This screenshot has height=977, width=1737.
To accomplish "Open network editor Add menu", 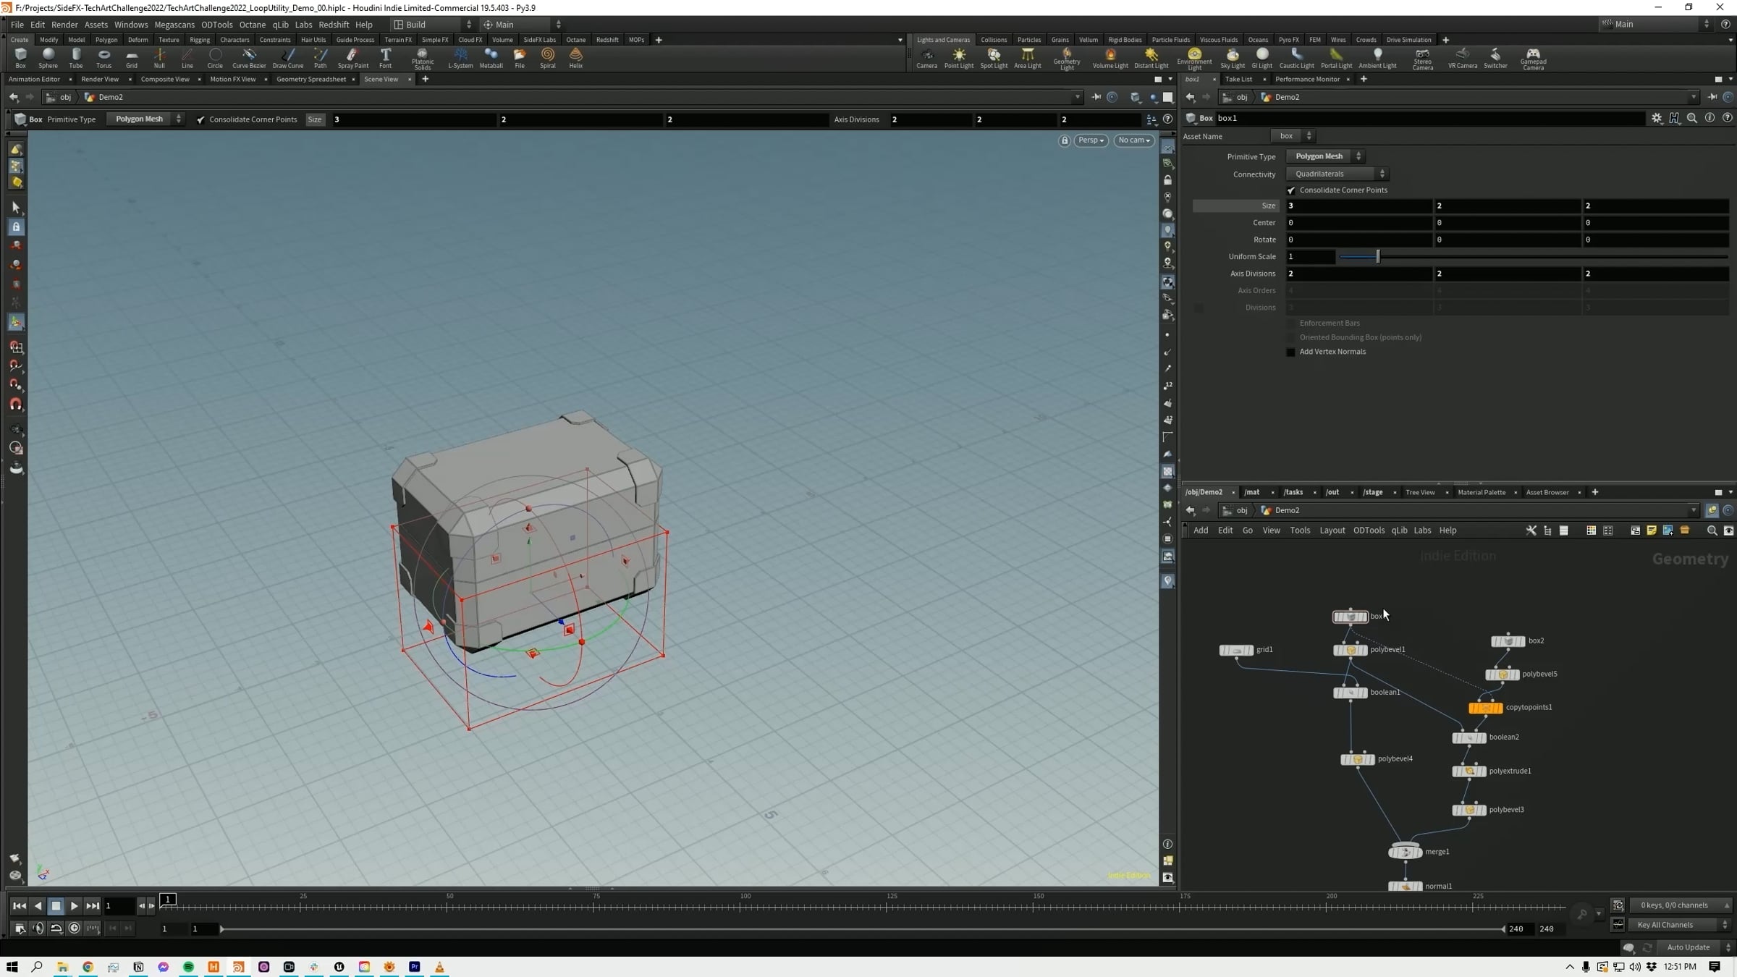I will point(1201,530).
